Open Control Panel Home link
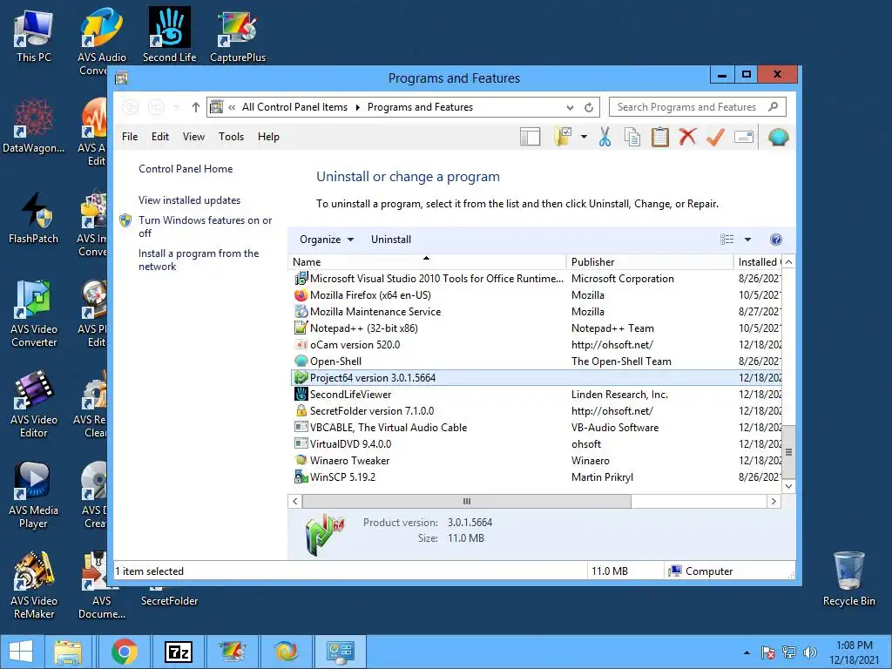This screenshot has width=892, height=669. 186,169
